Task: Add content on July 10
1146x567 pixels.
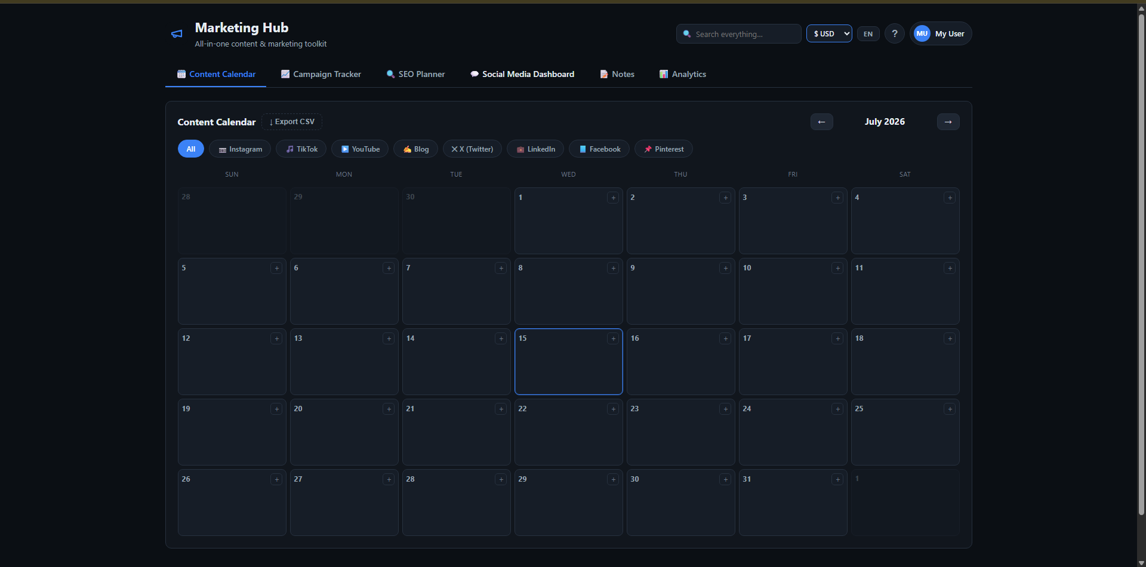Action: (837, 268)
